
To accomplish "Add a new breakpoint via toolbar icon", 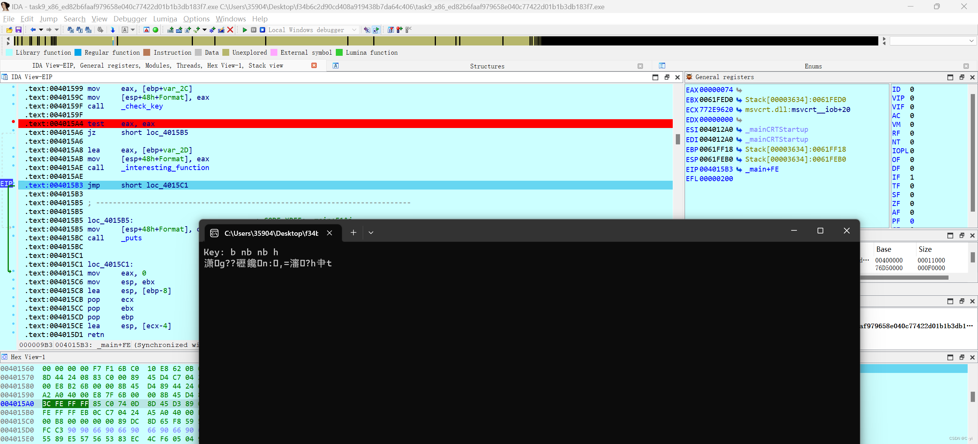I will tap(399, 30).
